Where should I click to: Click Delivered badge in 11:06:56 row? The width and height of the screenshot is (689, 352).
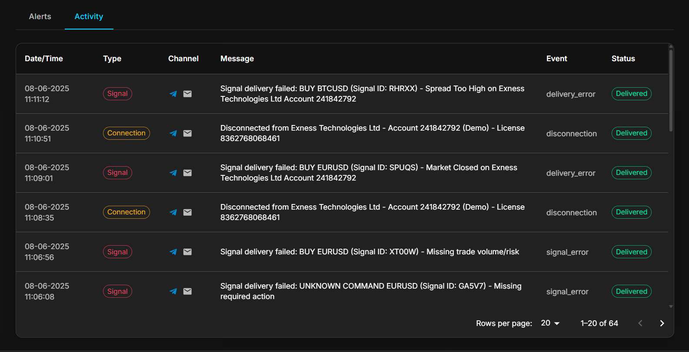(x=632, y=252)
